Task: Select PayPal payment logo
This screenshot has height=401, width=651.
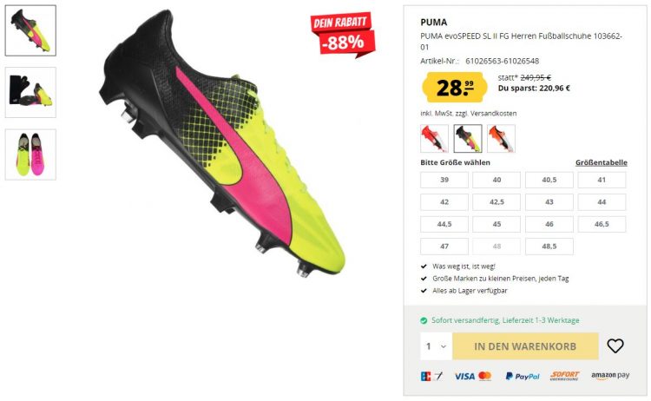Action: tap(523, 376)
